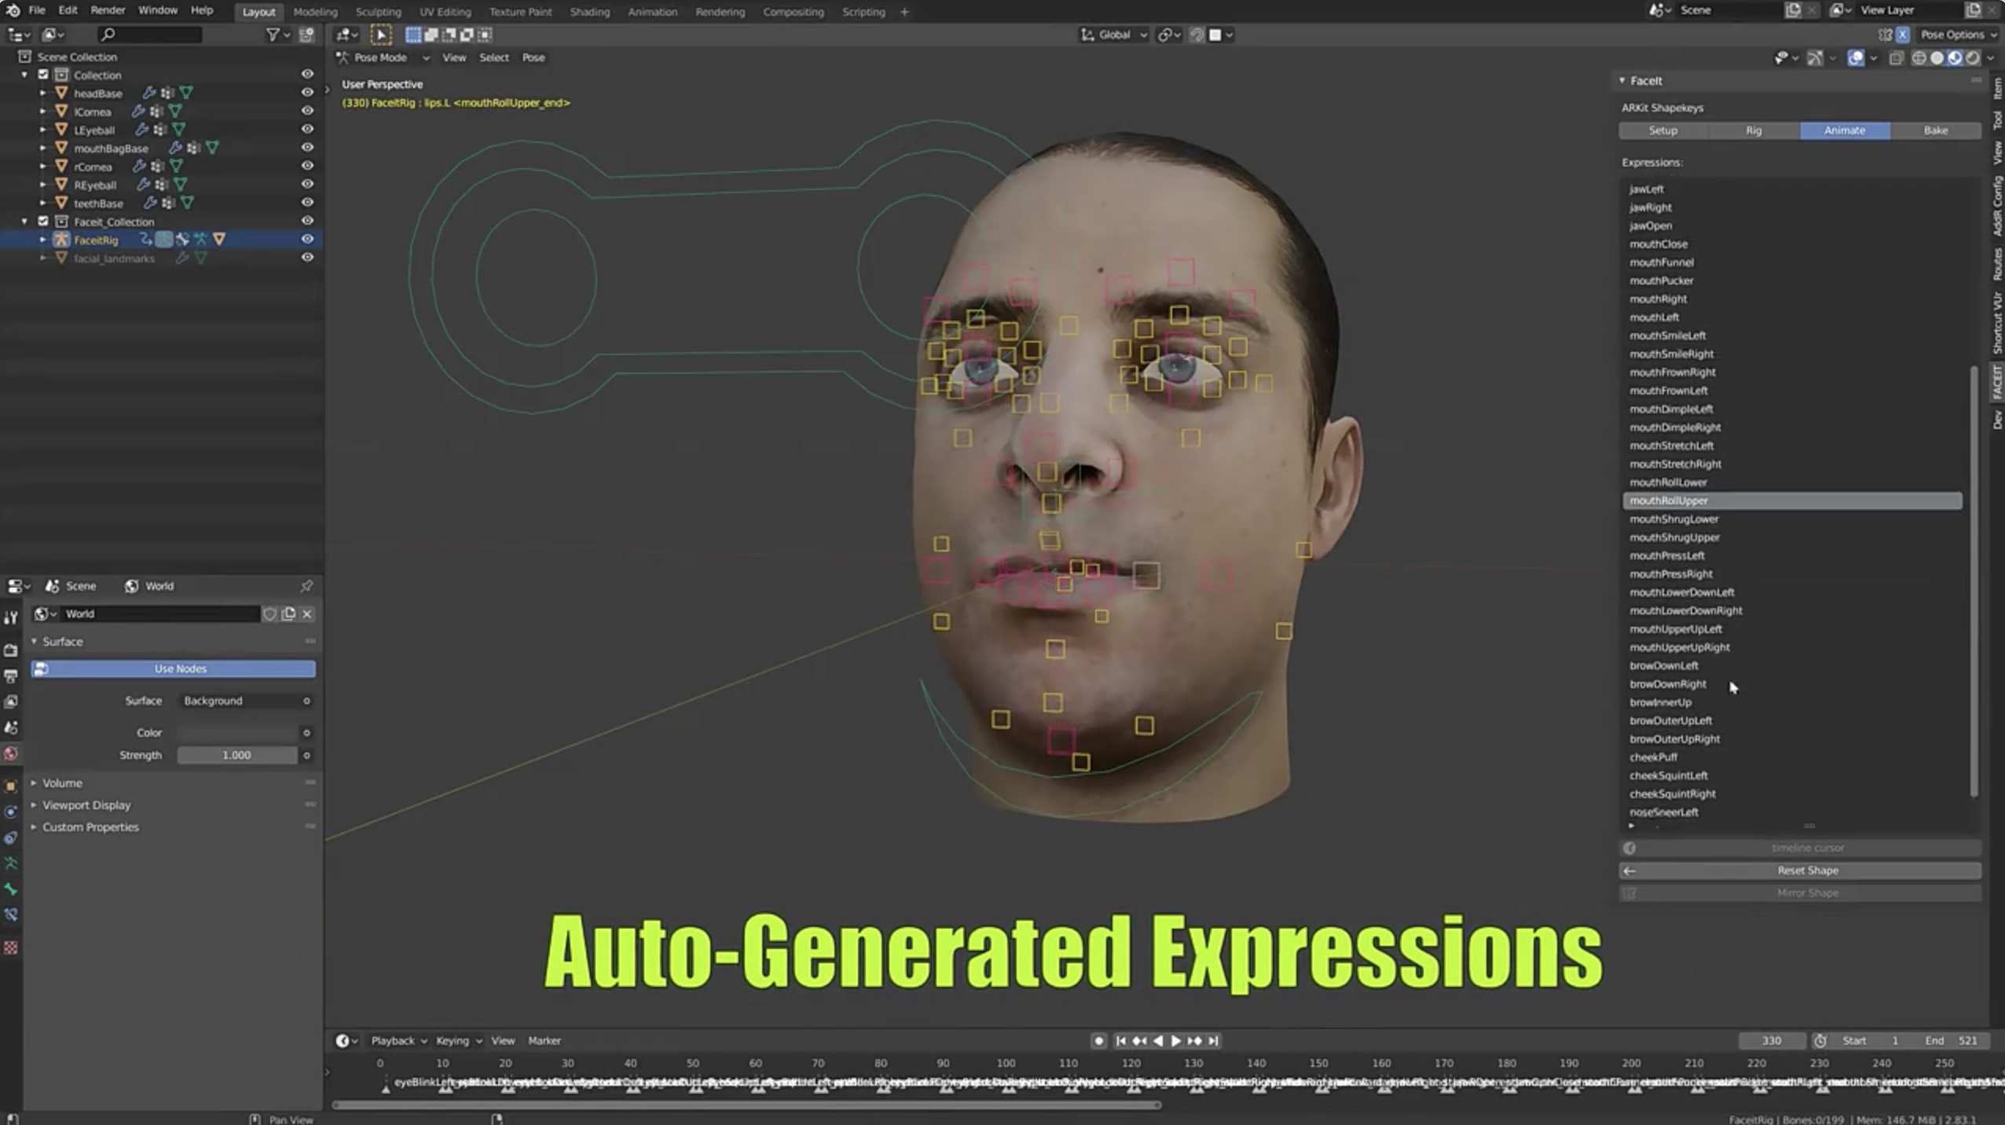
Task: Open Global transform orientation dropdown
Action: tap(1115, 35)
